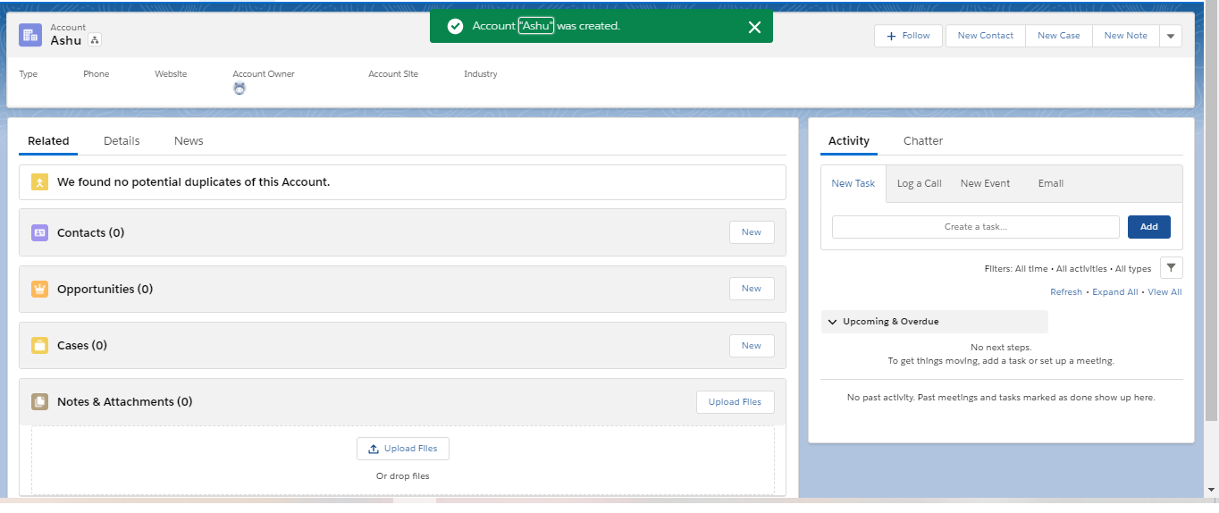Select the Chatter tab
The width and height of the screenshot is (1219, 513).
[923, 141]
